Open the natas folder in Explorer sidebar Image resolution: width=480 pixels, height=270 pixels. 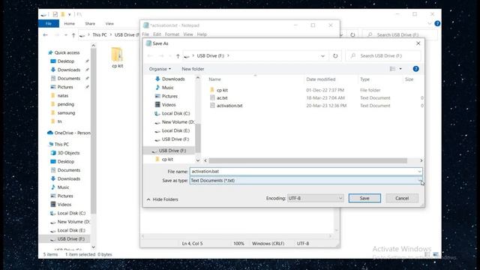coord(63,95)
